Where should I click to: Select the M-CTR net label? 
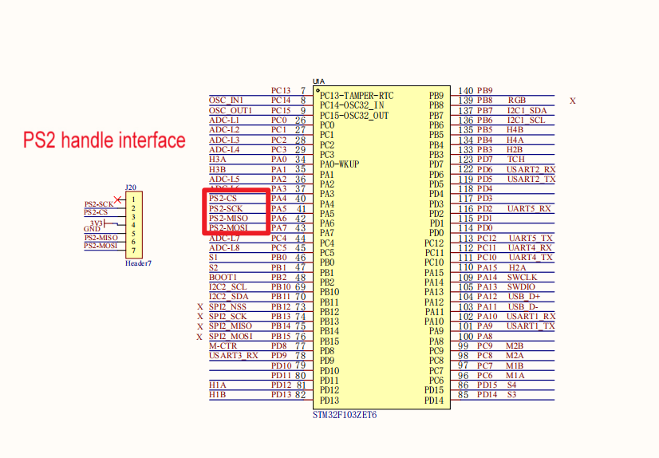pyautogui.click(x=223, y=345)
